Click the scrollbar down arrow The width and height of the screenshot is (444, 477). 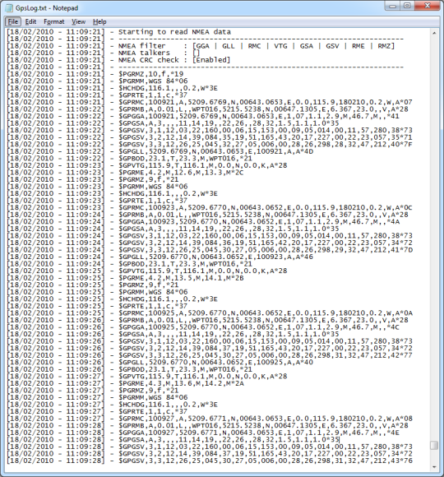pos(434,467)
